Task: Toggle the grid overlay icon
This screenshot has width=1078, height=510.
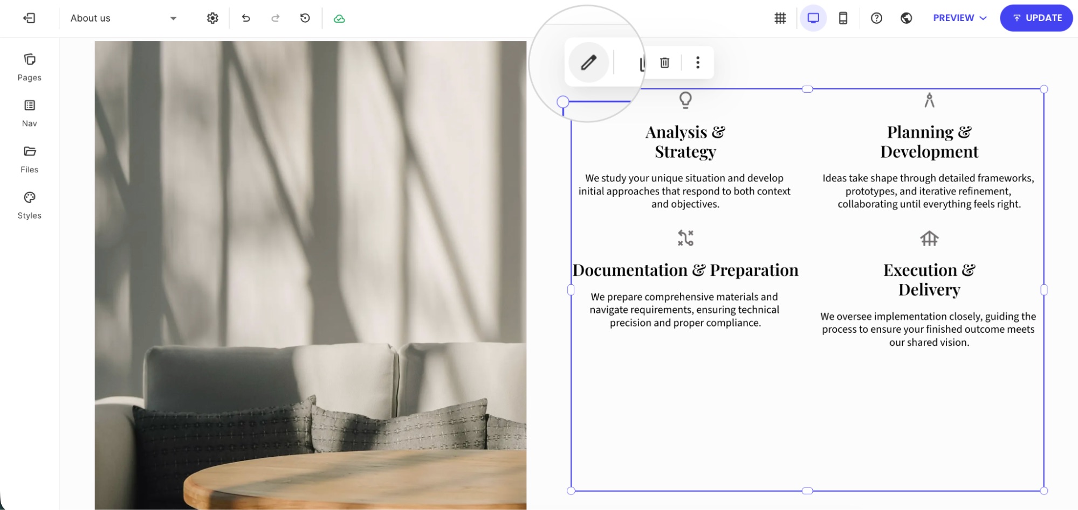Action: pyautogui.click(x=780, y=18)
